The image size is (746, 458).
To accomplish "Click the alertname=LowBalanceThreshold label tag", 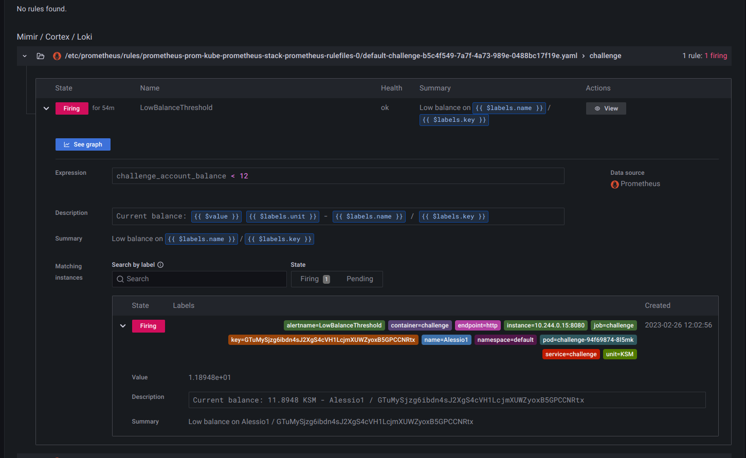I will click(x=334, y=325).
